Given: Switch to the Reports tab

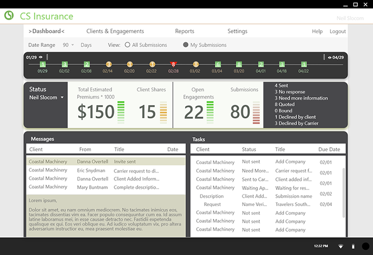Looking at the screenshot, I should pyautogui.click(x=184, y=31).
